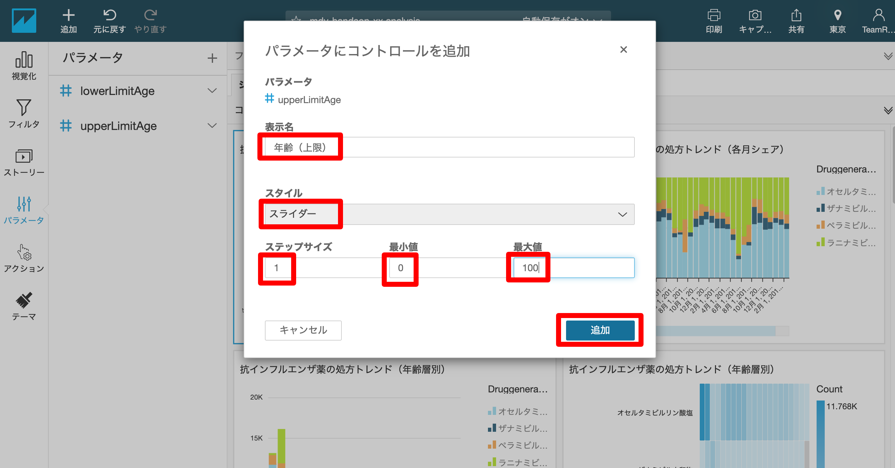The height and width of the screenshot is (468, 895).
Task: Open the テーマ theme panel
Action: [24, 306]
